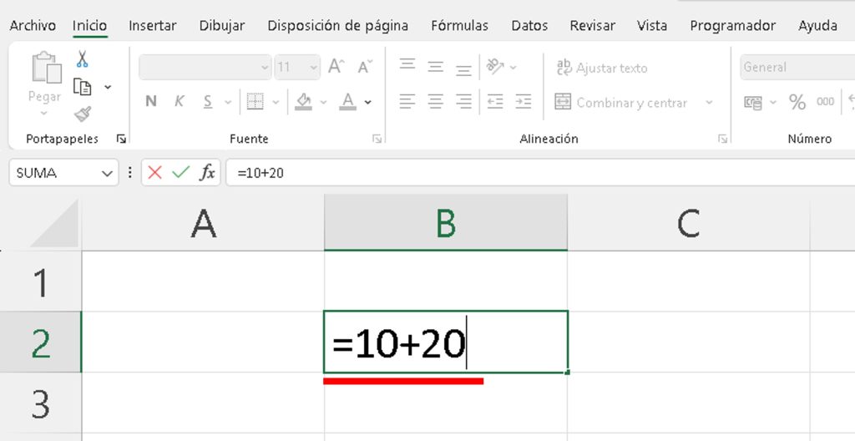Expand the SUMA name box dropdown
Image resolution: width=855 pixels, height=441 pixels.
pos(107,173)
